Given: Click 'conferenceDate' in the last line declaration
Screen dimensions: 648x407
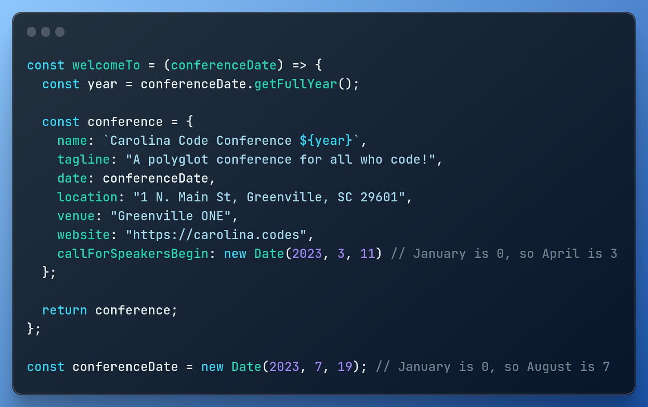Looking at the screenshot, I should pos(125,366).
